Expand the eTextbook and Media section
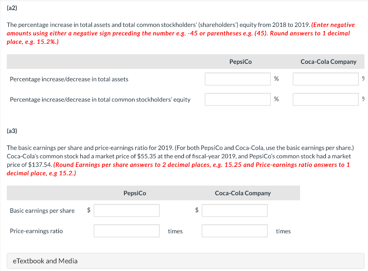The image size is (368, 271). pyautogui.click(x=44, y=261)
